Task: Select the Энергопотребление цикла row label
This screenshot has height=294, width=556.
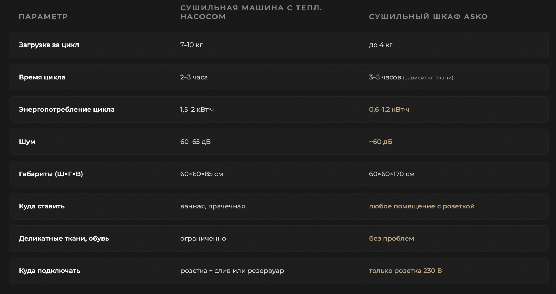Action: pos(67,109)
